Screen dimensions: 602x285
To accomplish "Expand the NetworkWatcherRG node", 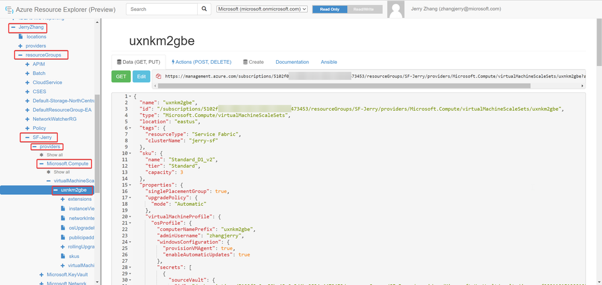I will tap(27, 120).
